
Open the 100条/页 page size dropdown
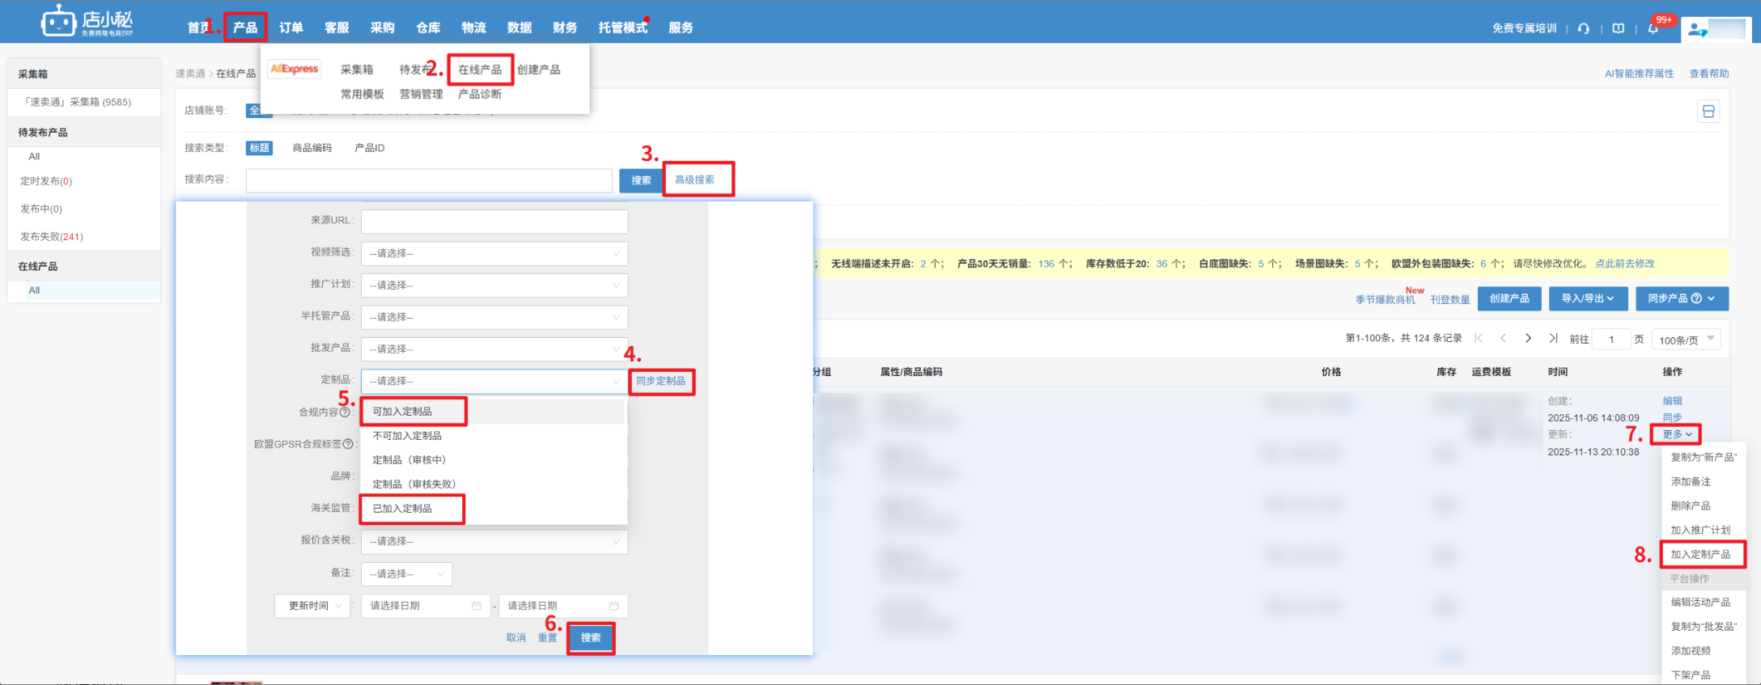1686,340
